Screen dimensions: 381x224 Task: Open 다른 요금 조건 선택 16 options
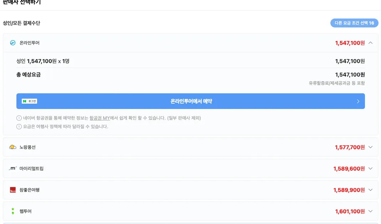click(354, 23)
